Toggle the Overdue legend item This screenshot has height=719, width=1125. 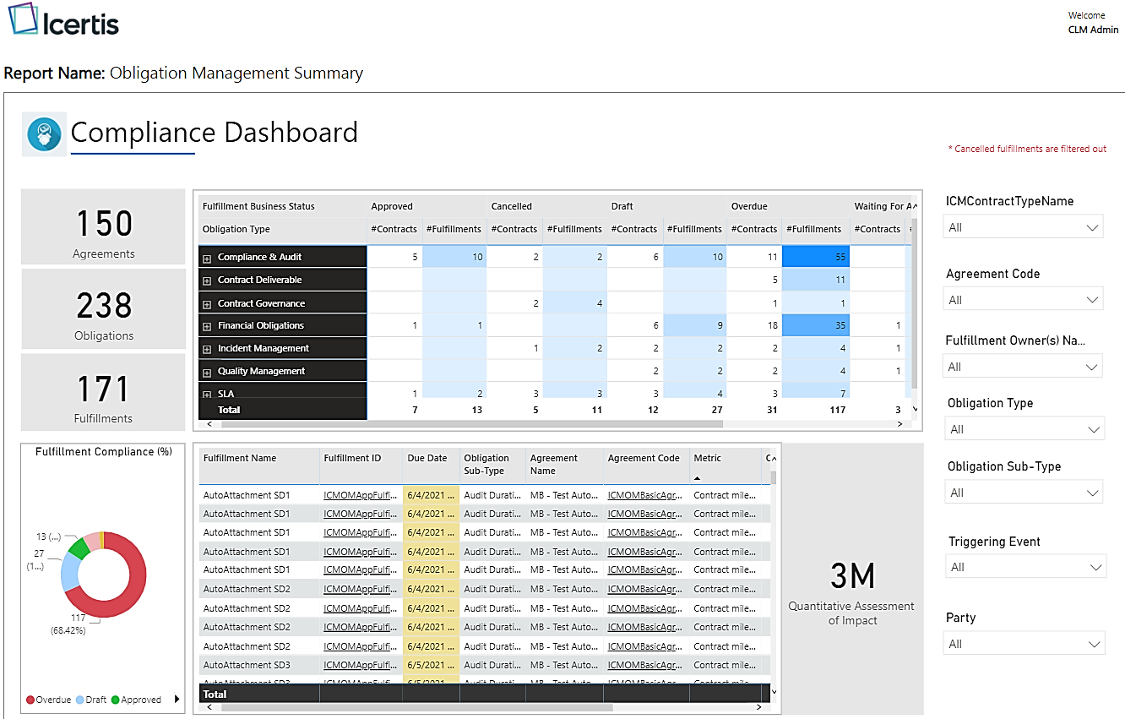pyautogui.click(x=47, y=700)
